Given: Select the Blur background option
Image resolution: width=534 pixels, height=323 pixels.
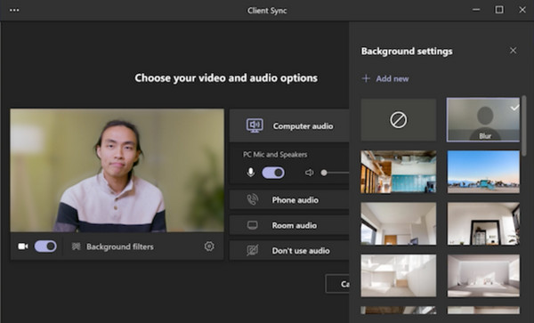Looking at the screenshot, I should click(x=483, y=120).
